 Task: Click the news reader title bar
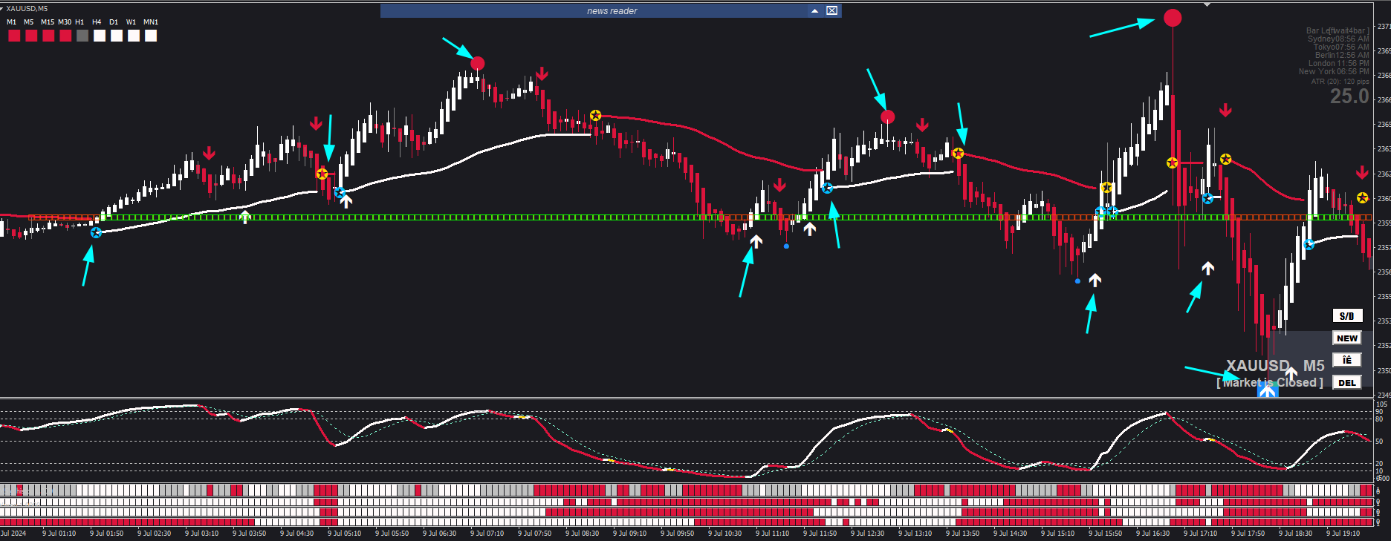(x=611, y=10)
